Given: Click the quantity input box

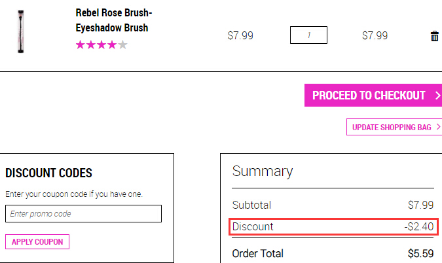Looking at the screenshot, I should (x=308, y=35).
